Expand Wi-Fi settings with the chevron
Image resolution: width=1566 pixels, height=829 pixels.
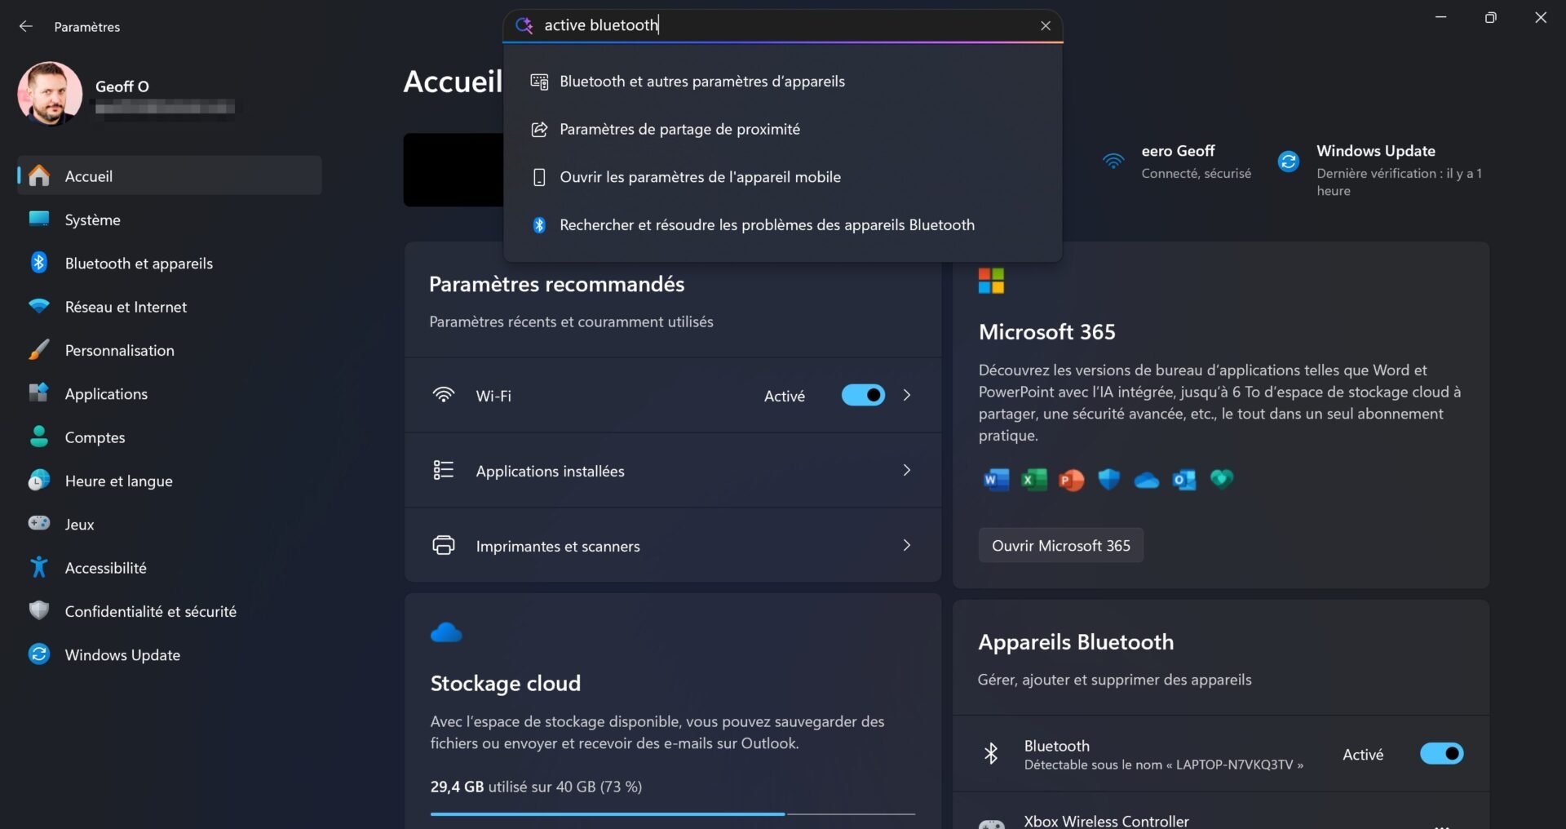point(906,395)
